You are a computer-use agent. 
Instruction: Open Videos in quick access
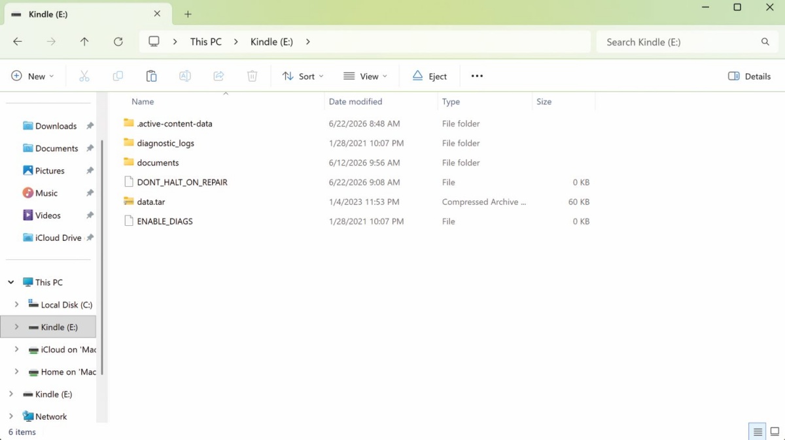pos(48,215)
